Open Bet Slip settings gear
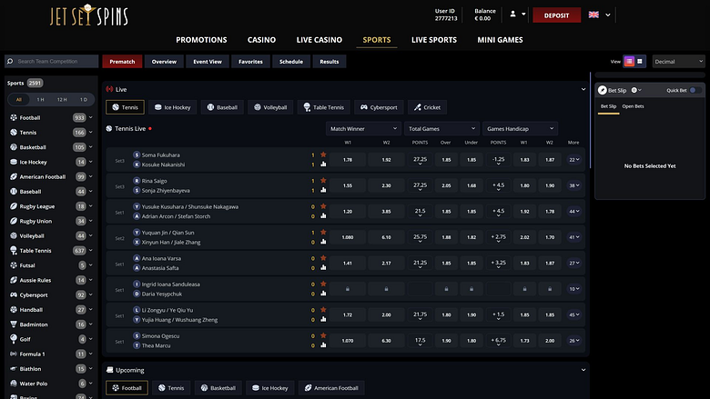 pyautogui.click(x=634, y=90)
